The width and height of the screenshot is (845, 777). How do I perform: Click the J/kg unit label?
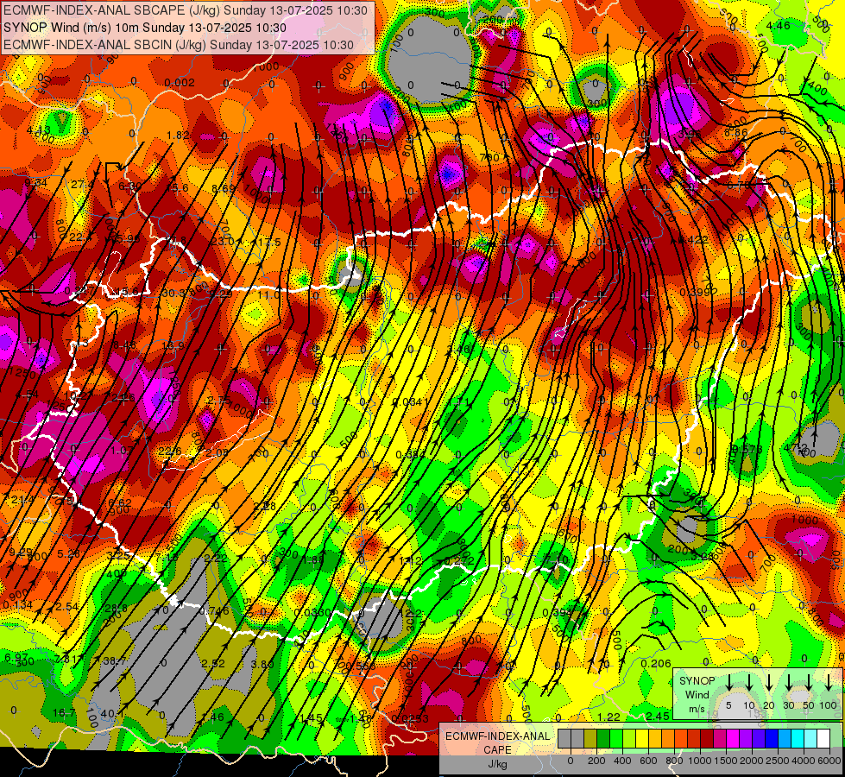pos(497,764)
